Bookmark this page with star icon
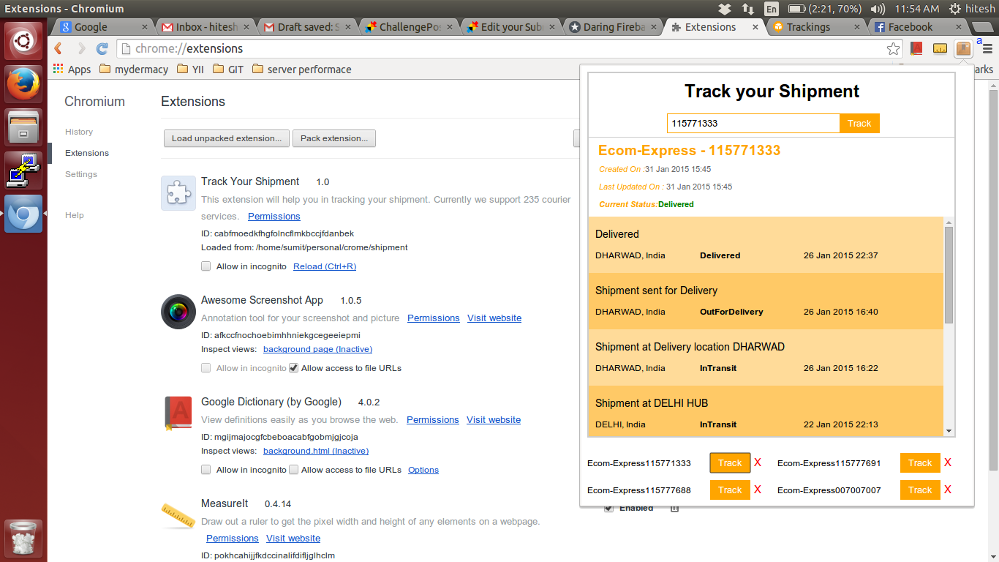Image resolution: width=999 pixels, height=562 pixels. 893,49
